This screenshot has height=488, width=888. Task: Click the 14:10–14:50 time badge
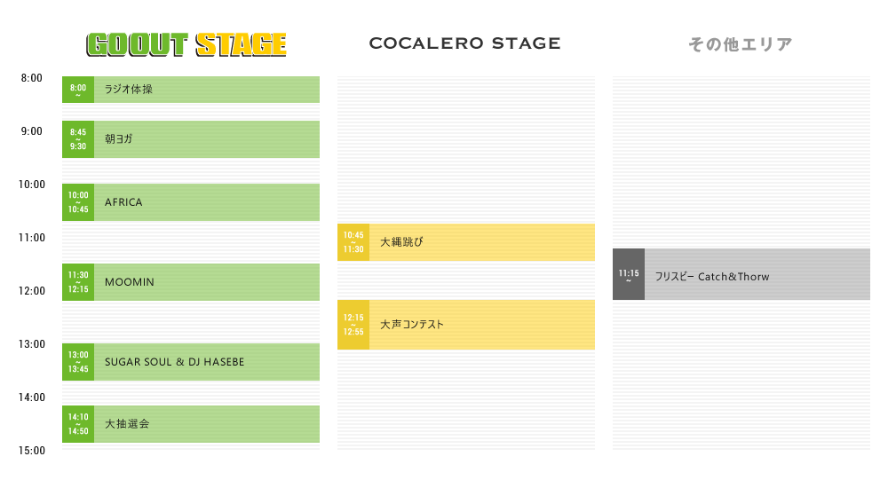click(x=78, y=424)
